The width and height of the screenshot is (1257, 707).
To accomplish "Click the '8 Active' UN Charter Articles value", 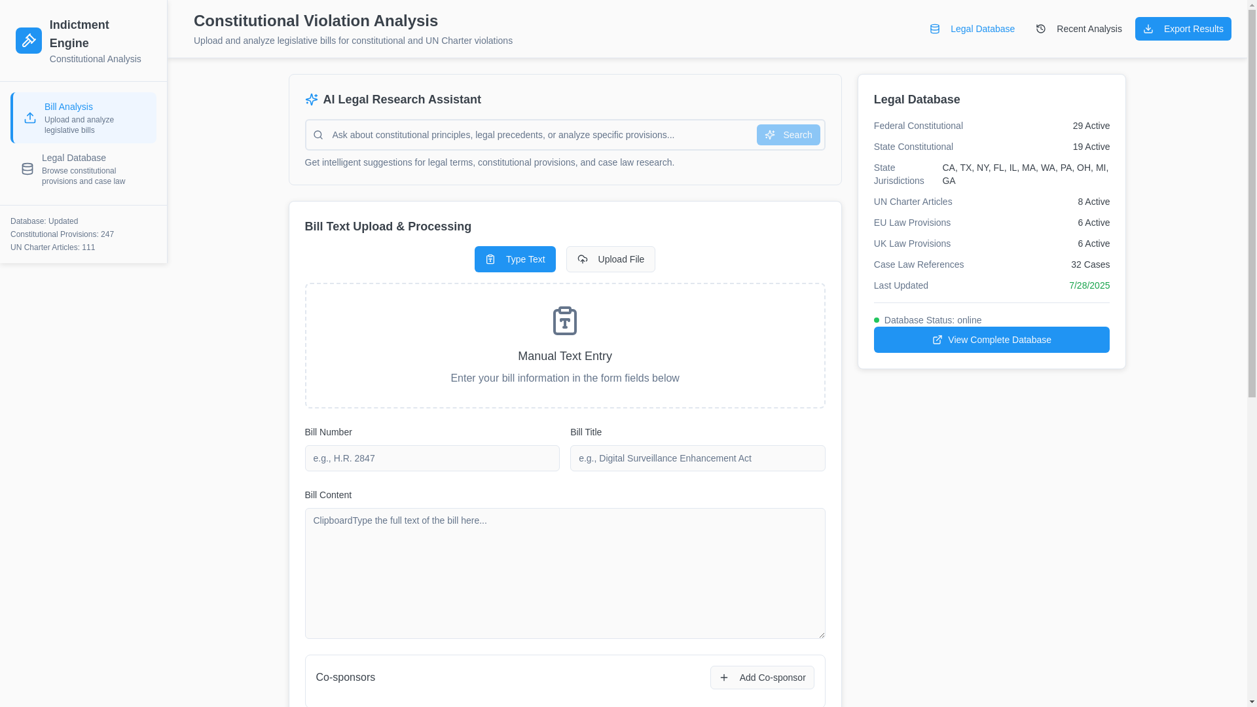I will click(1094, 202).
